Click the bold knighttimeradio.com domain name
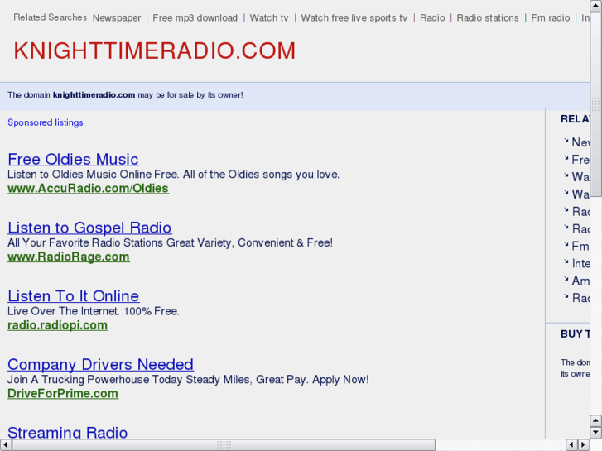The height and width of the screenshot is (451, 602). click(94, 95)
